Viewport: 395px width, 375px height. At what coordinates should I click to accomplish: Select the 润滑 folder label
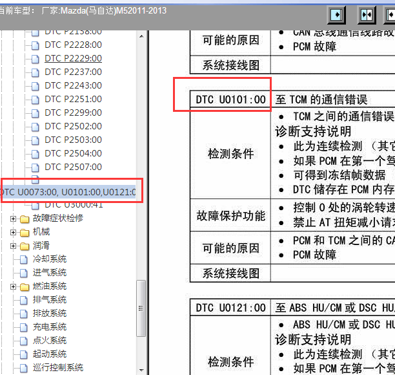click(41, 246)
